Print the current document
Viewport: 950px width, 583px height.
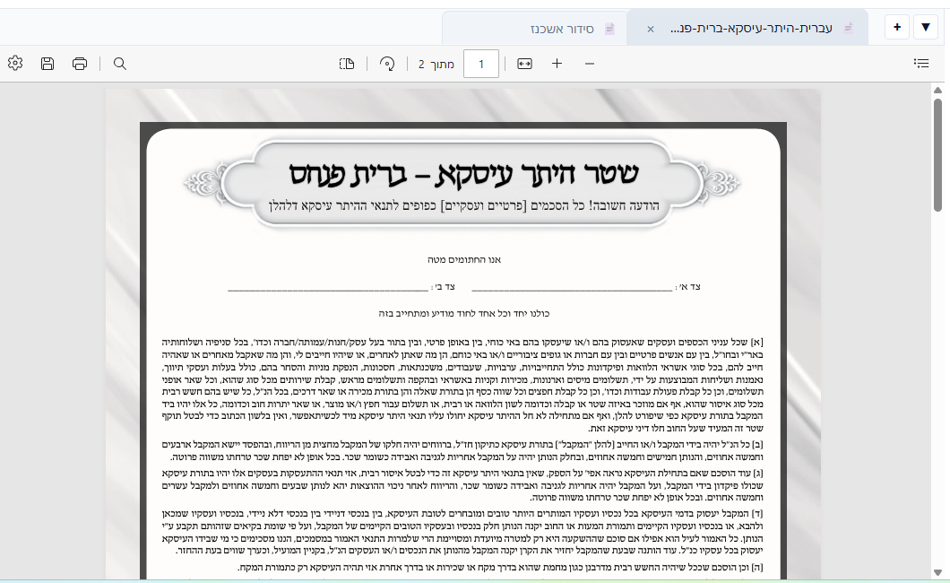pos(79,63)
